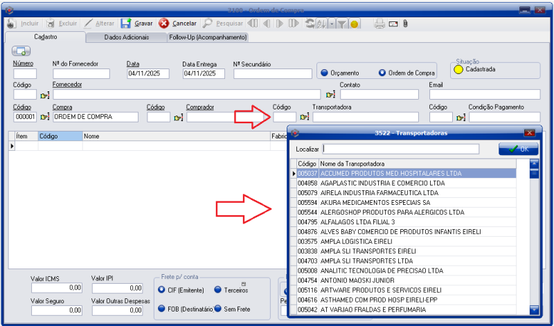Switch to Dados Adicionais tab

point(126,37)
